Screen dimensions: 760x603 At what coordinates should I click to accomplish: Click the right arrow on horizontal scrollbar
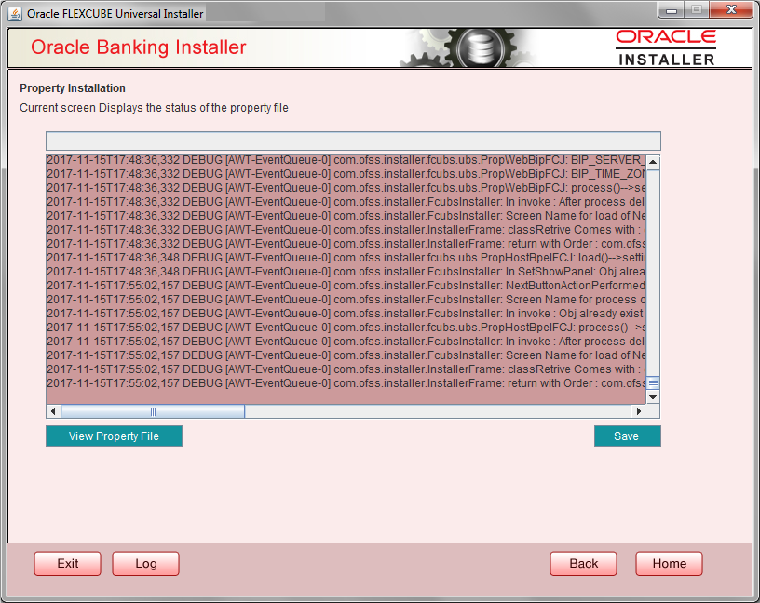point(639,410)
